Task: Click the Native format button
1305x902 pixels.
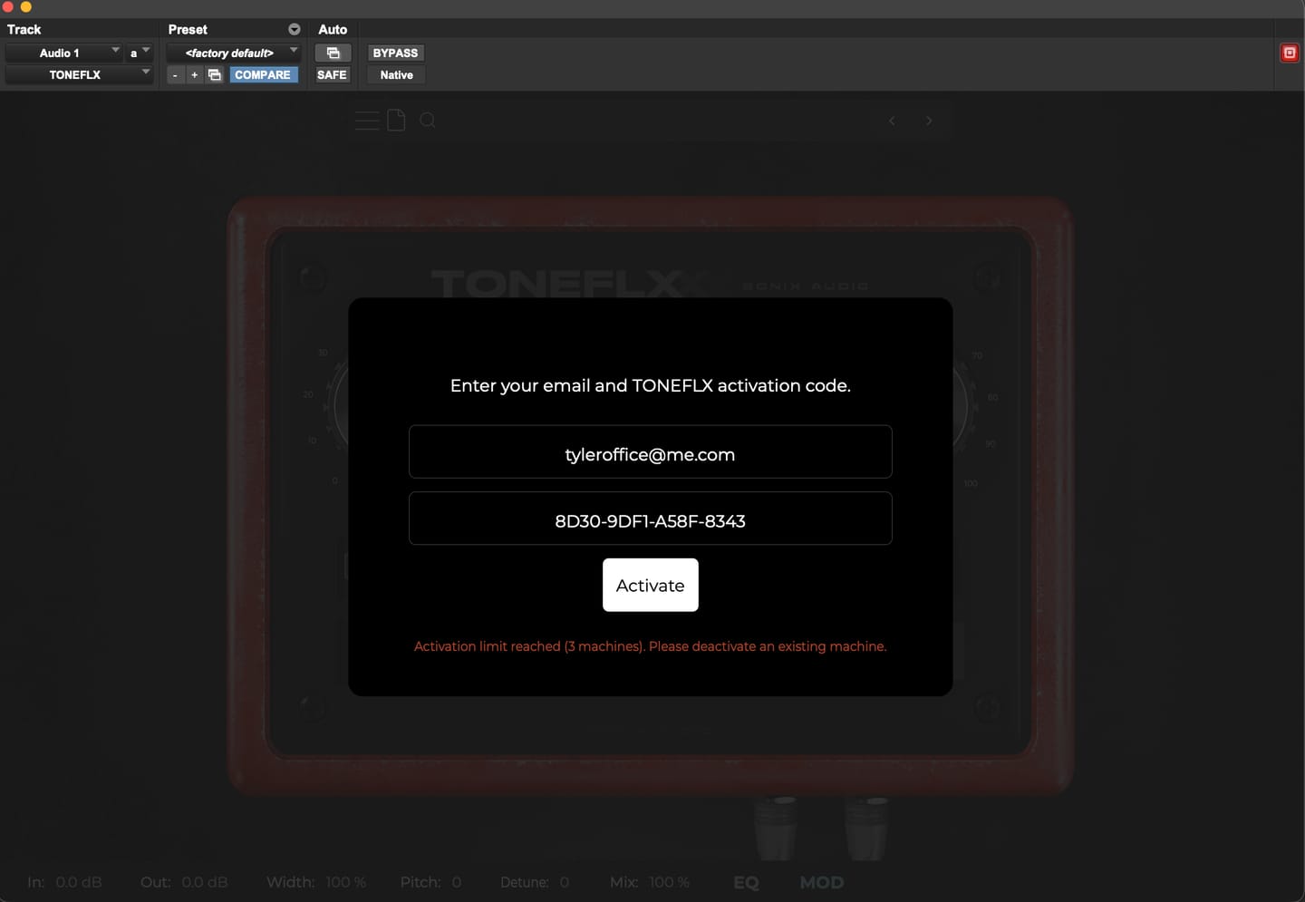Action: tap(396, 75)
